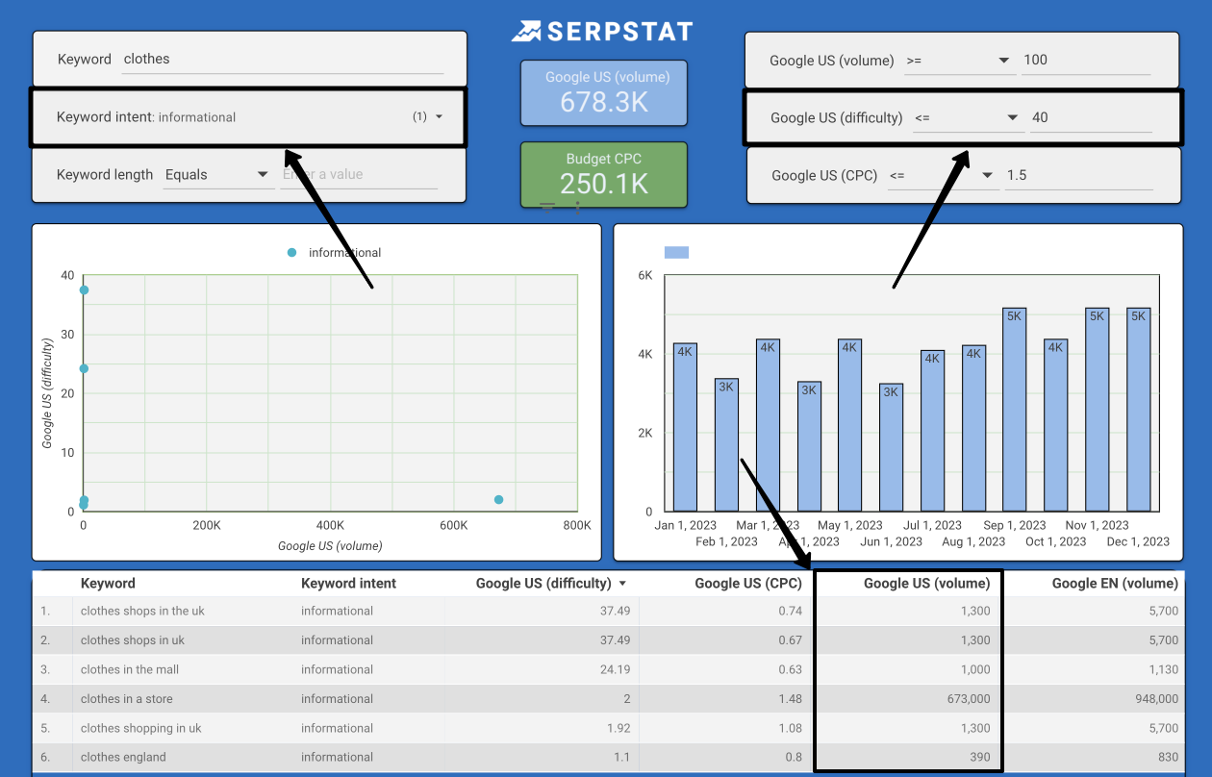Open the Google US (volume) >= operator dropdown
Image resolution: width=1212 pixels, height=777 pixels.
1003,61
